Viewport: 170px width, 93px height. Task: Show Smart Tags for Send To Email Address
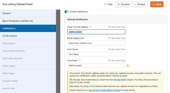(x=117, y=27)
